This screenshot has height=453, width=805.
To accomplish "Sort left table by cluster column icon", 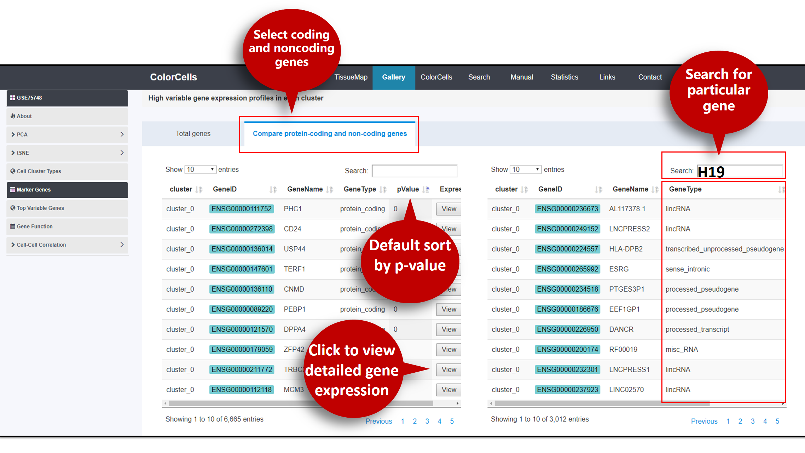I will click(x=199, y=190).
